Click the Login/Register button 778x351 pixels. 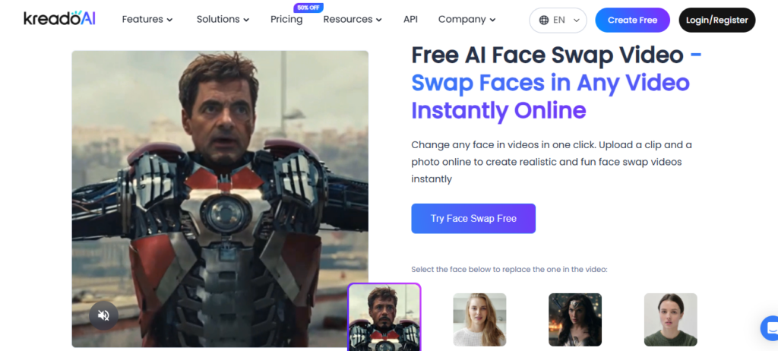(x=717, y=20)
